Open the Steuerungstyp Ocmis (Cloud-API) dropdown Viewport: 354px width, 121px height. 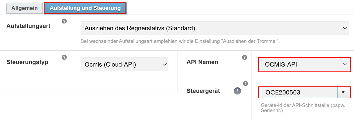124,65
